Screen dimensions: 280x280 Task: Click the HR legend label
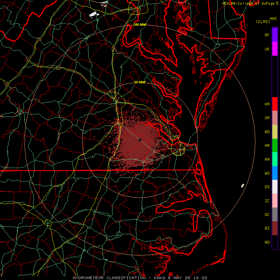[x=267, y=146]
